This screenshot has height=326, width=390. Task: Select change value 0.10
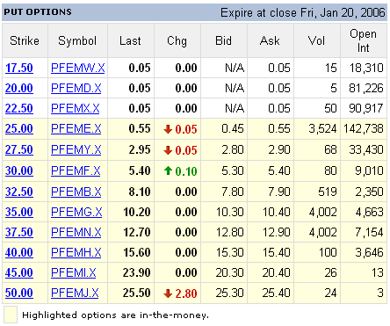click(186, 171)
